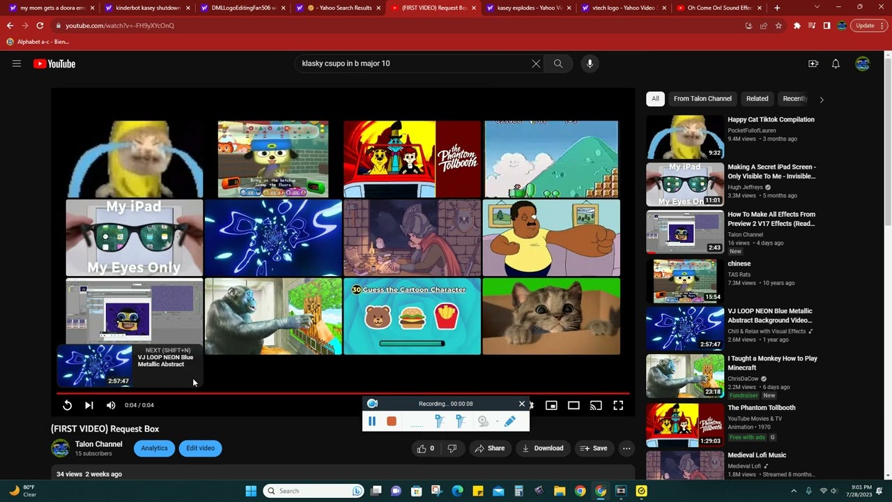
Task: Open media controls in Chrome toolbar
Action: point(812,26)
